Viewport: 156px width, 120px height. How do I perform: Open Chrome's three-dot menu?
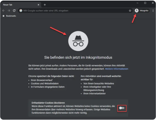[153, 11]
